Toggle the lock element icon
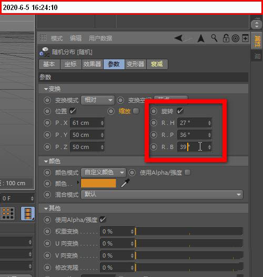Image resolution: width=263 pixels, height=277 pixels. (x=226, y=38)
